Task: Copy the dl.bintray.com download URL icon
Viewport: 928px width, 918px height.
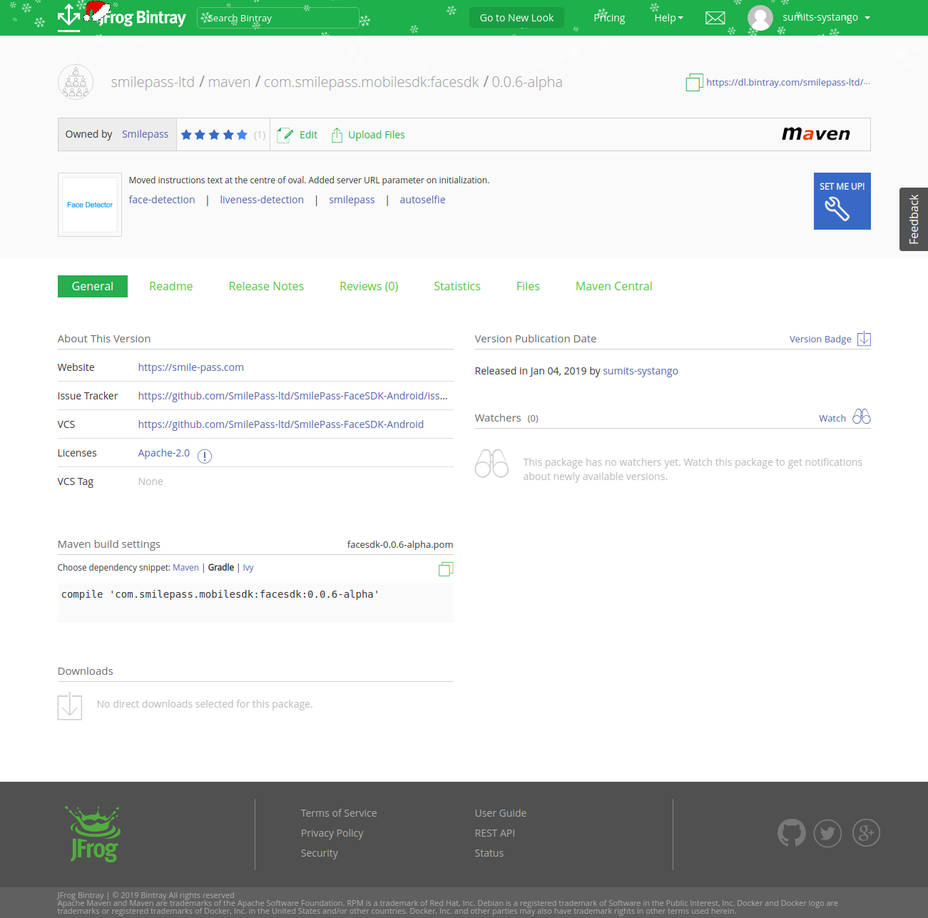Action: click(694, 83)
